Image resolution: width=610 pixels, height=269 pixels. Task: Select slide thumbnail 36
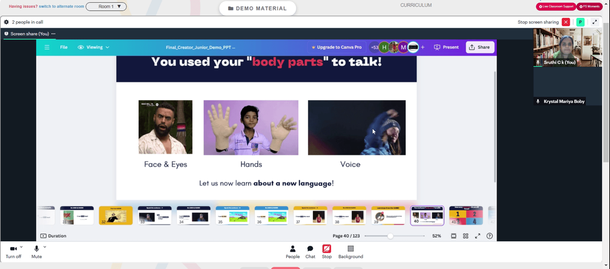point(271,216)
